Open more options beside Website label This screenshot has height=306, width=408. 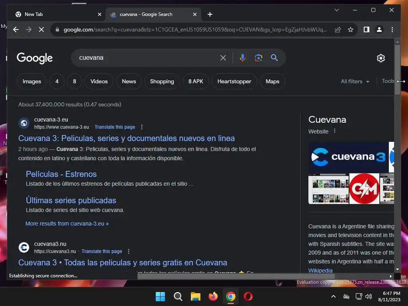coord(335,131)
